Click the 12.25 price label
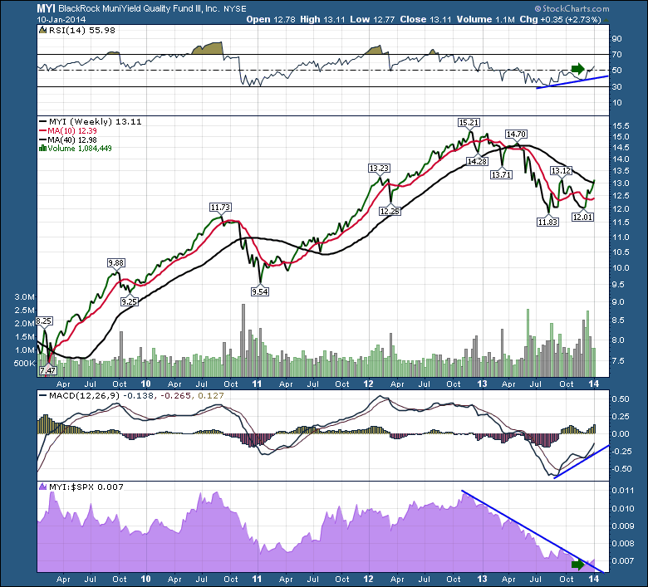 coord(390,211)
